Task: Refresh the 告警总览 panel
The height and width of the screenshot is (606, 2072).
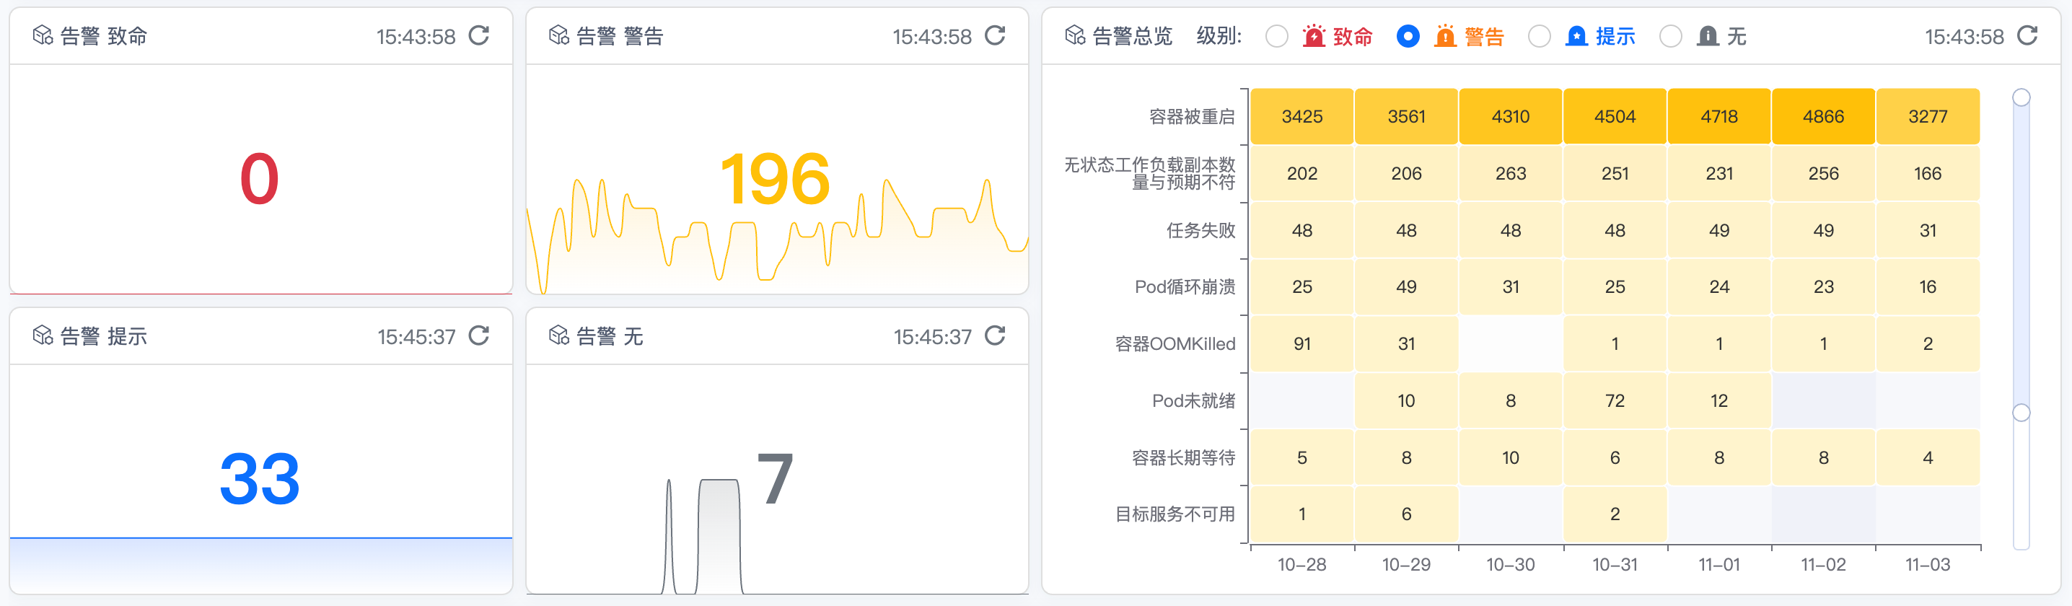Action: pyautogui.click(x=2027, y=35)
